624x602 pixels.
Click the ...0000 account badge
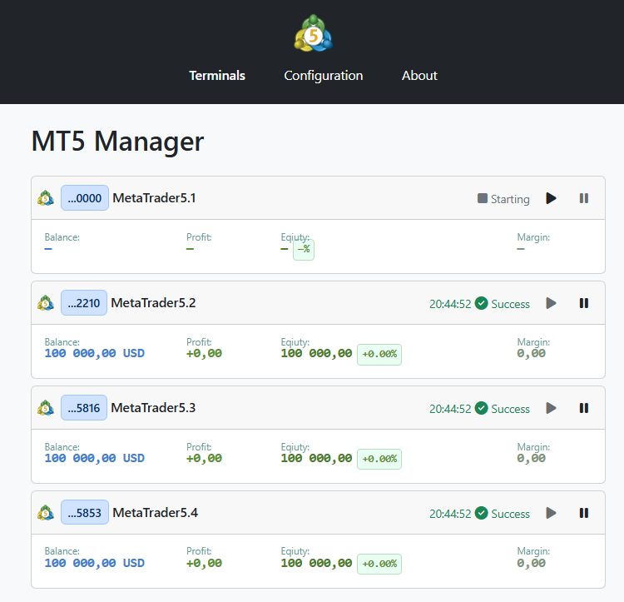point(85,198)
